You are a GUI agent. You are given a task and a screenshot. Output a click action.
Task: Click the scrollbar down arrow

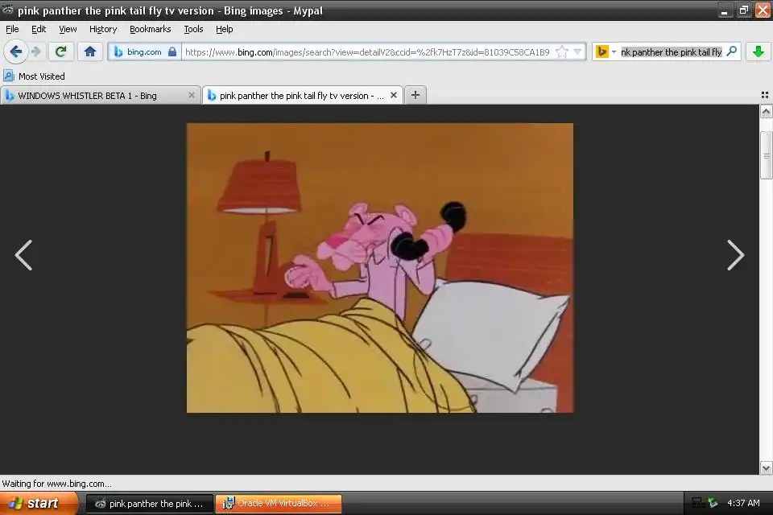[x=766, y=468]
